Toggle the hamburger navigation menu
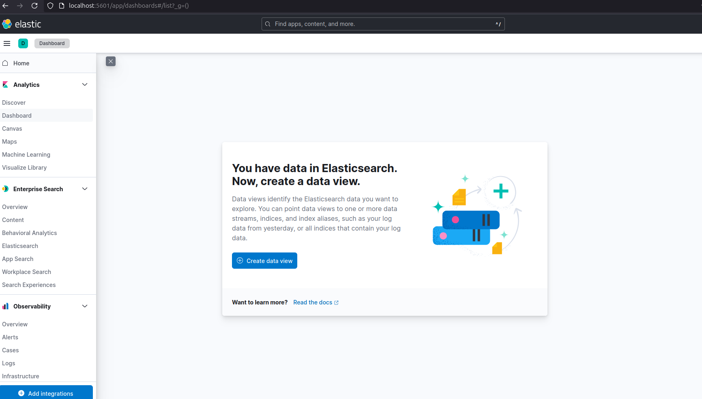702x399 pixels. (x=7, y=43)
